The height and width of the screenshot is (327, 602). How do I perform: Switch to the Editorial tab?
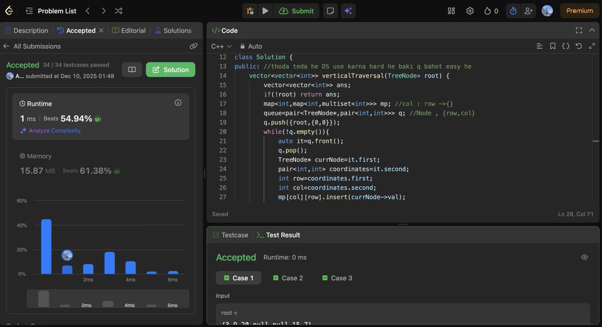point(129,31)
